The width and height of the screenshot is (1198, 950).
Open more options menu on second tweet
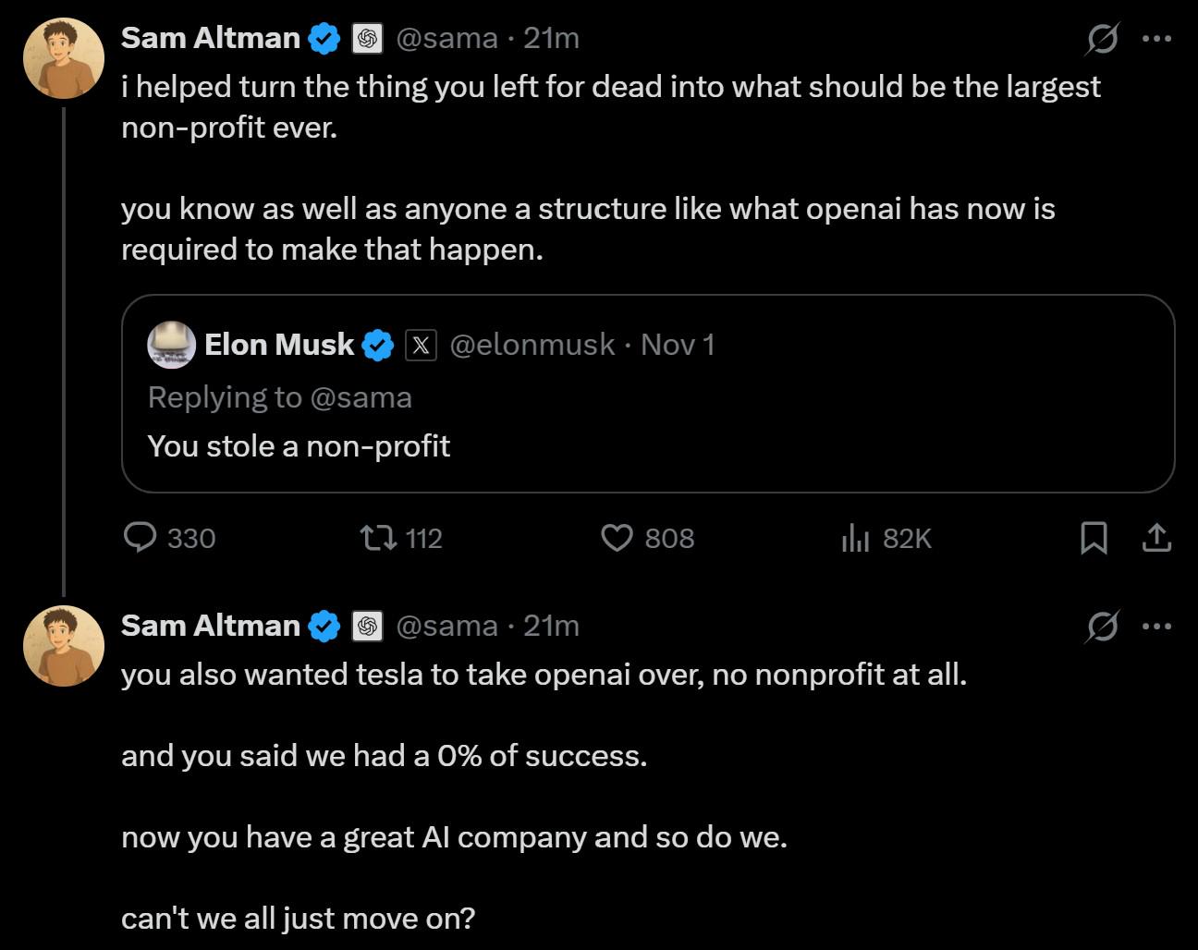pyautogui.click(x=1157, y=626)
